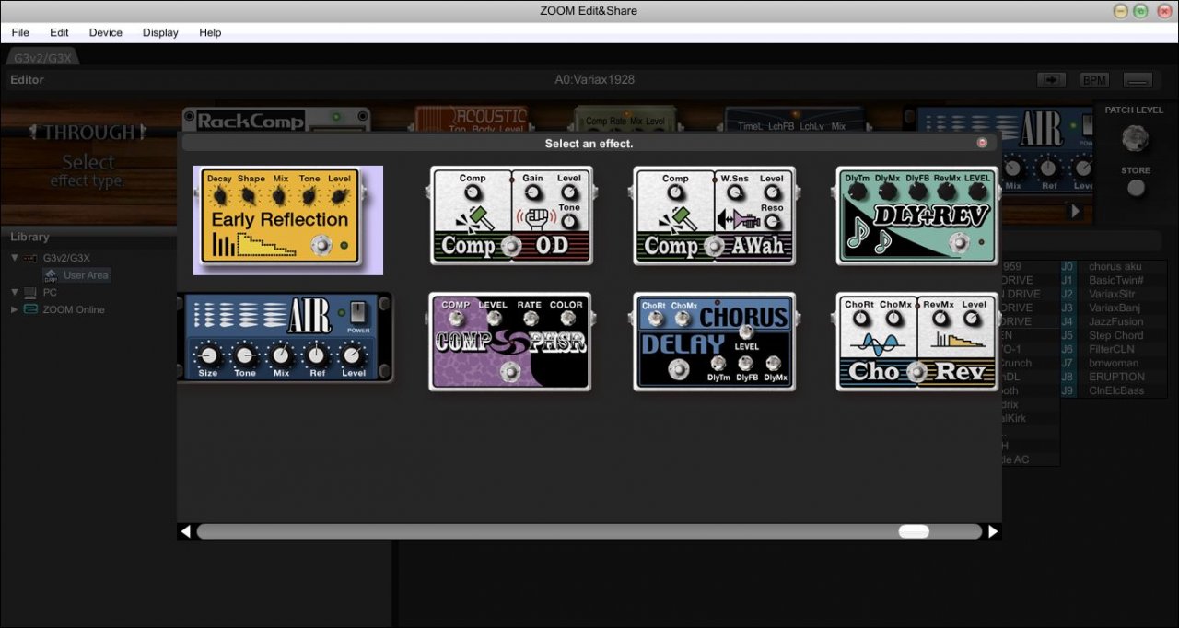
Task: Open the BPM setting button
Action: [x=1094, y=80]
